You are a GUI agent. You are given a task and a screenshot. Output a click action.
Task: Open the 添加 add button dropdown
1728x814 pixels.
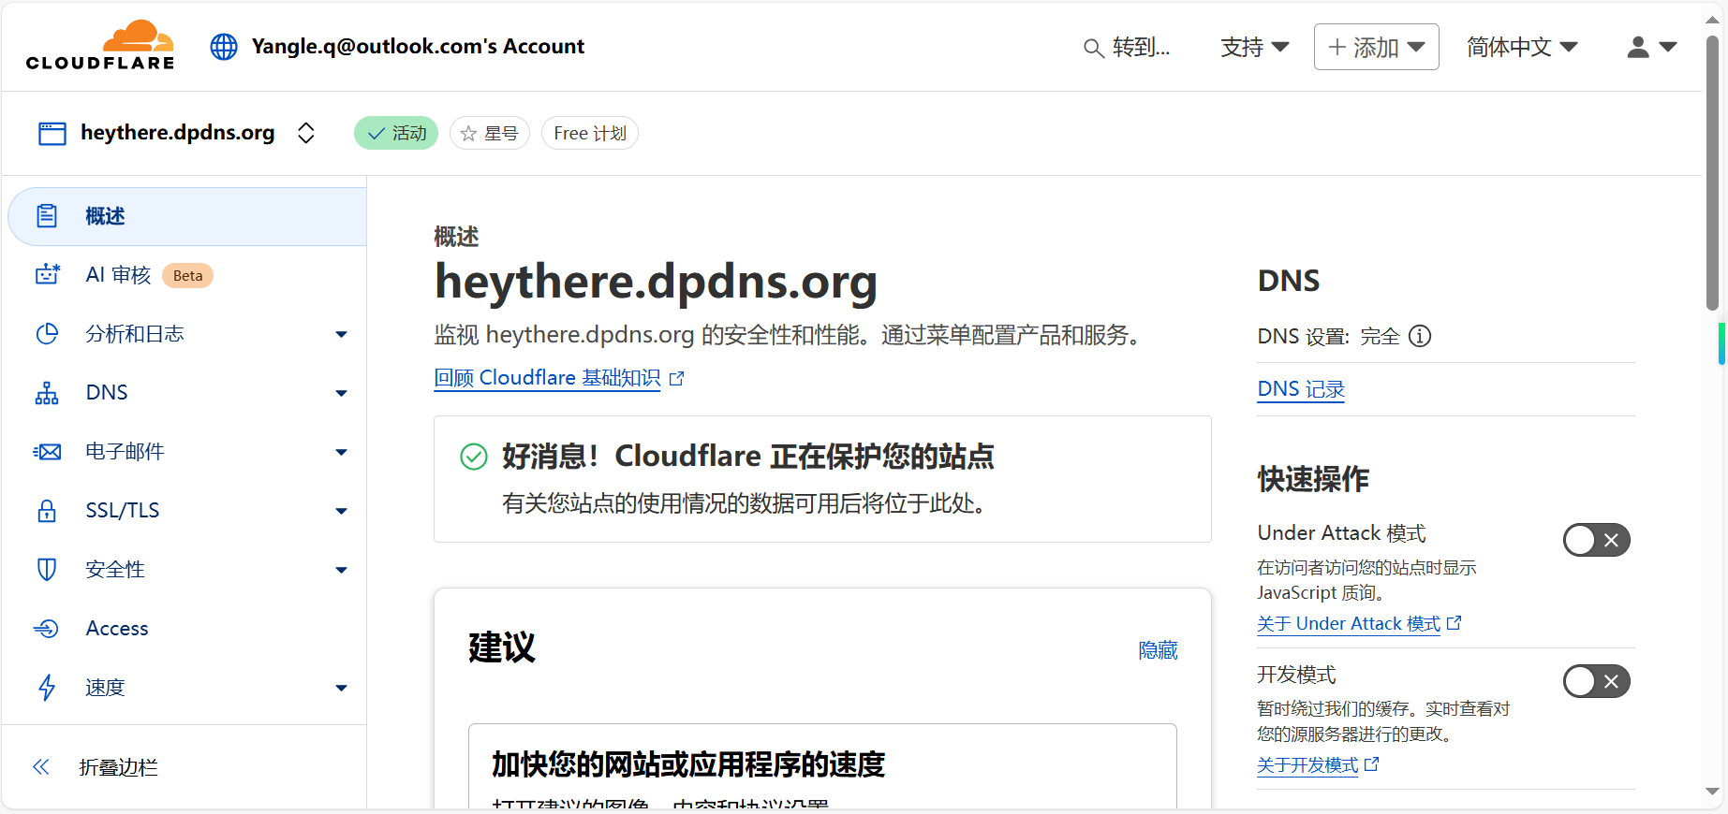[x=1376, y=47]
